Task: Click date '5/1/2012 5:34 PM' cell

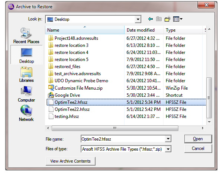Action: point(143,102)
